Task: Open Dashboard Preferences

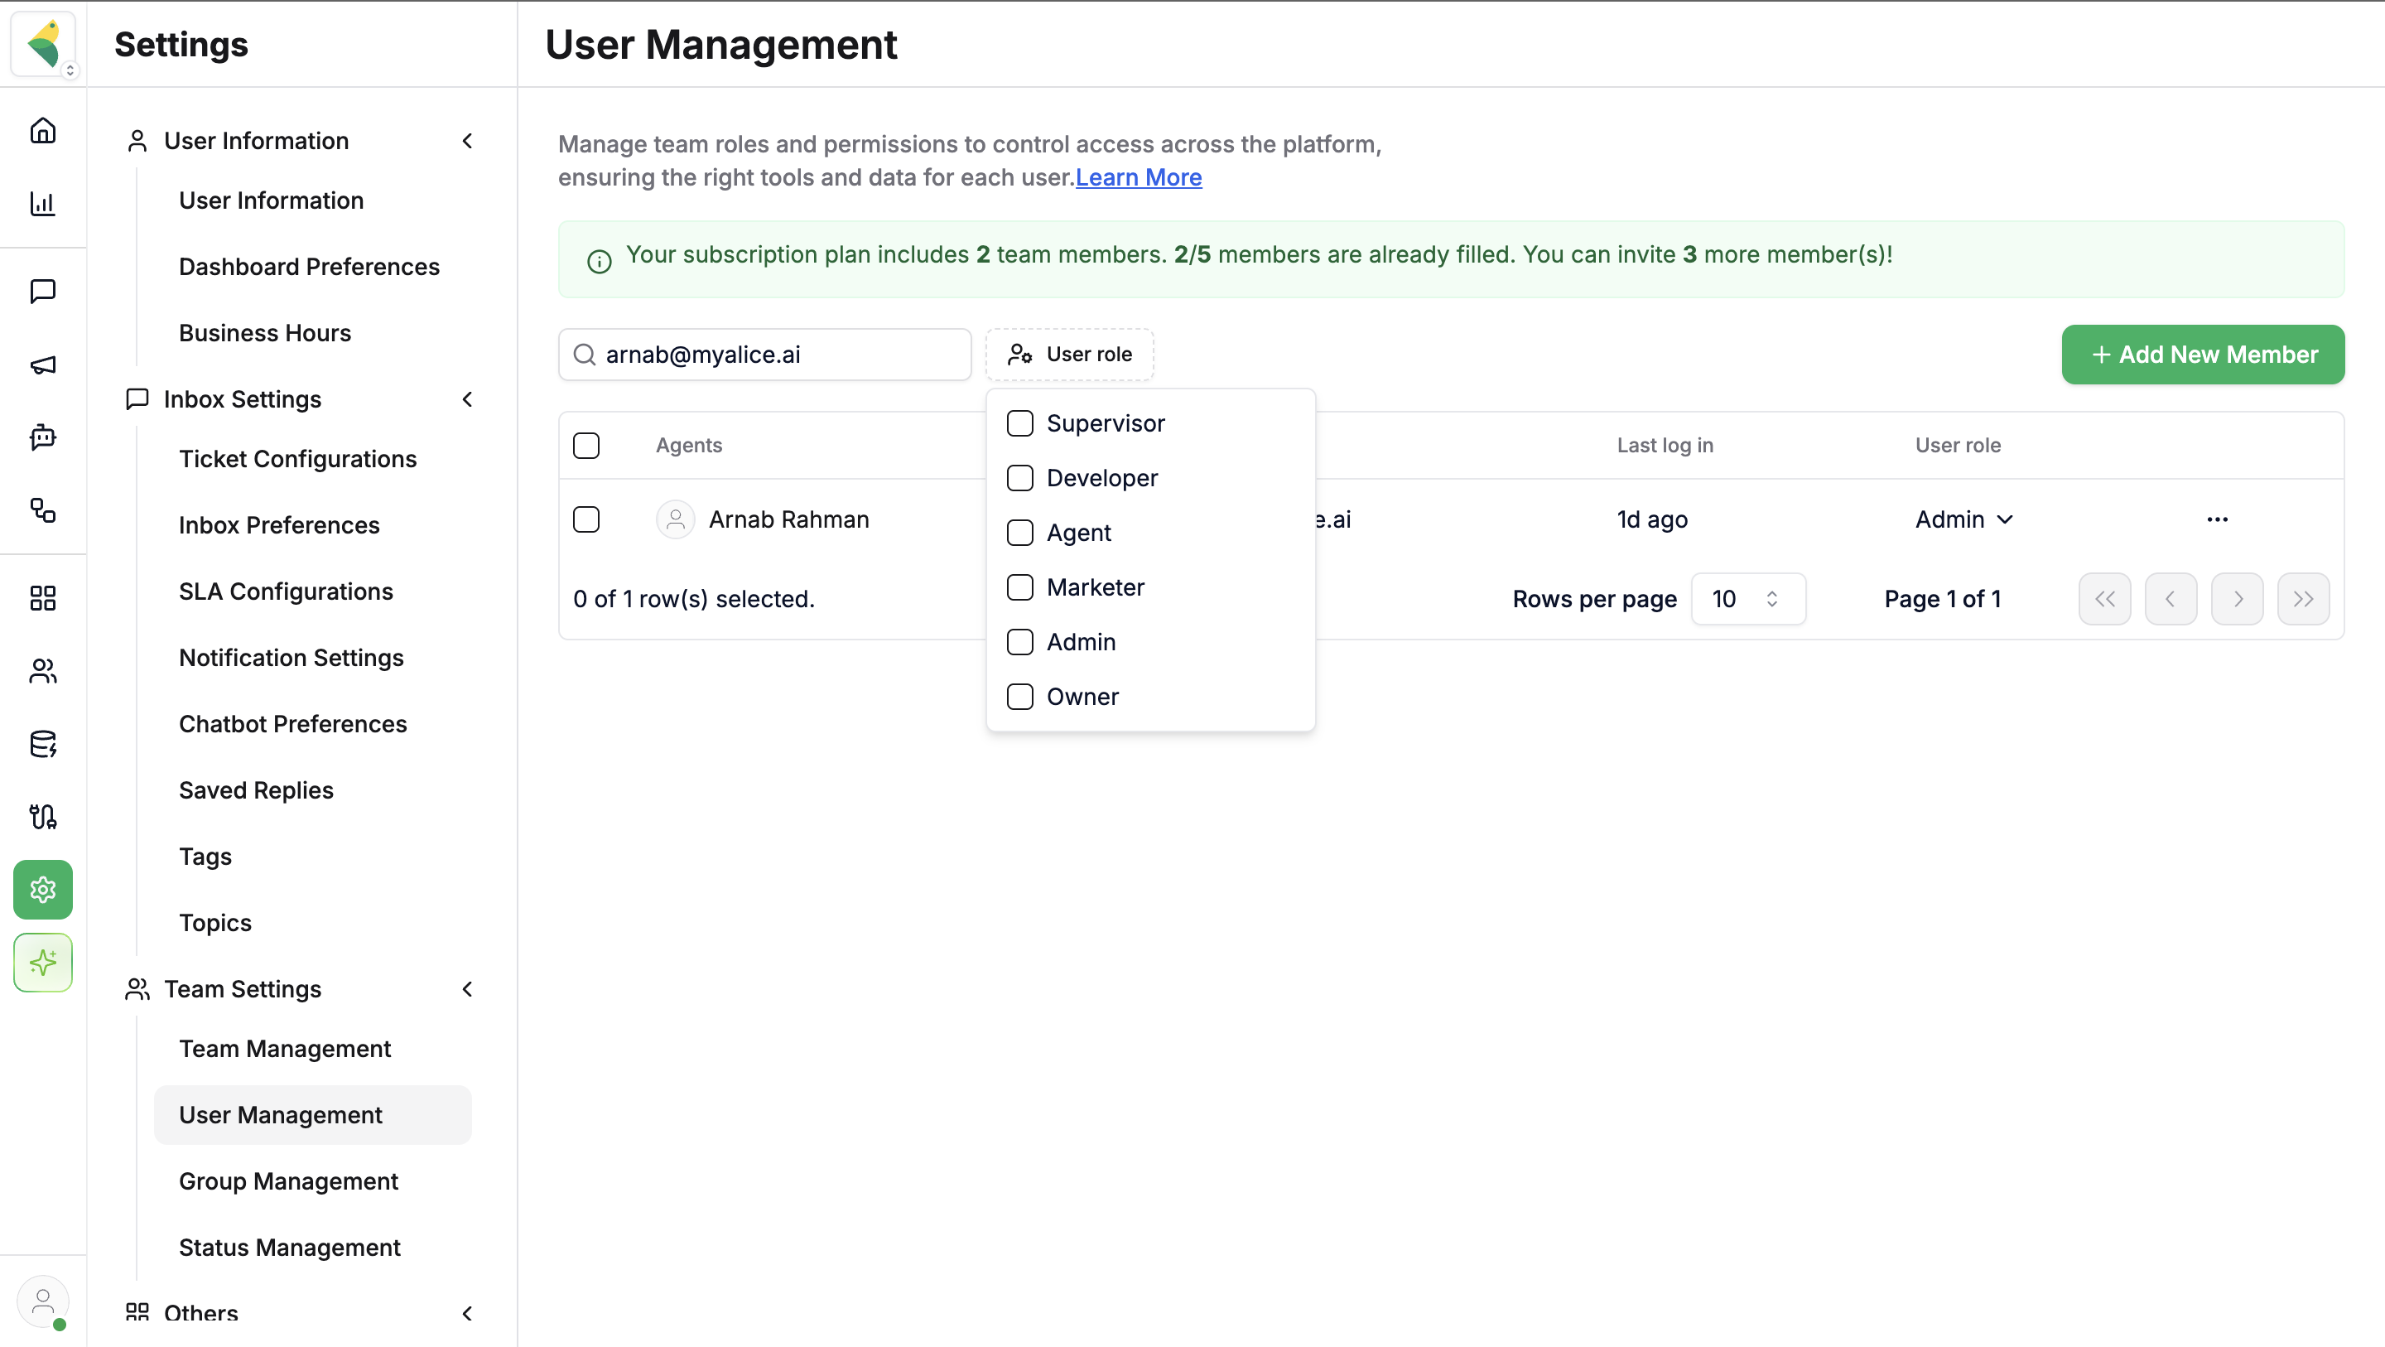Action: (x=309, y=267)
